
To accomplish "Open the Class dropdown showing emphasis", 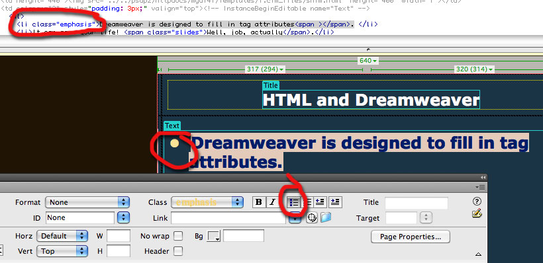I will pos(207,202).
